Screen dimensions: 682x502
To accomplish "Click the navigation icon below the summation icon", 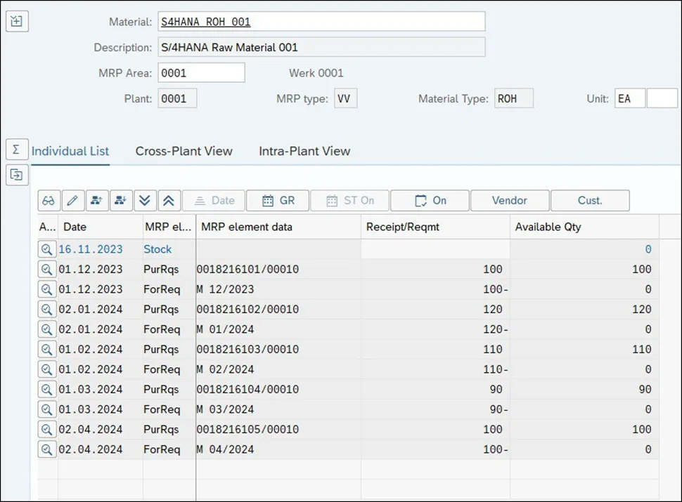I will pyautogui.click(x=17, y=175).
